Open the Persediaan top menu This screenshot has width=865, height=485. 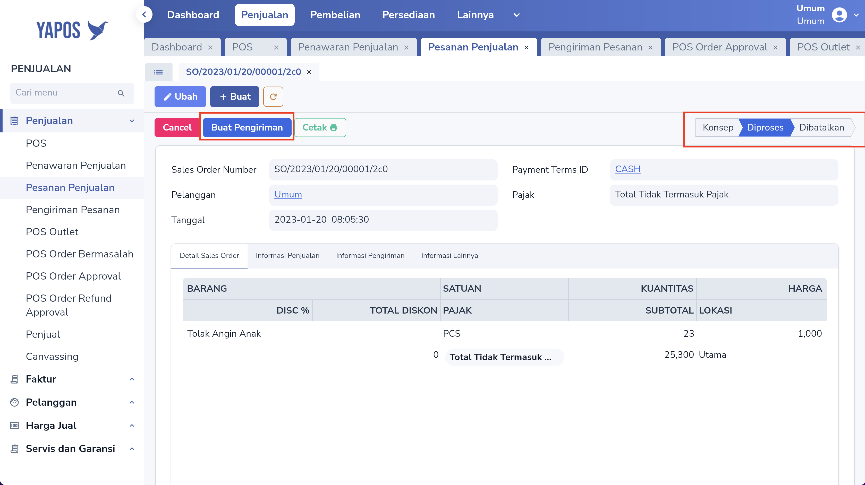click(408, 15)
